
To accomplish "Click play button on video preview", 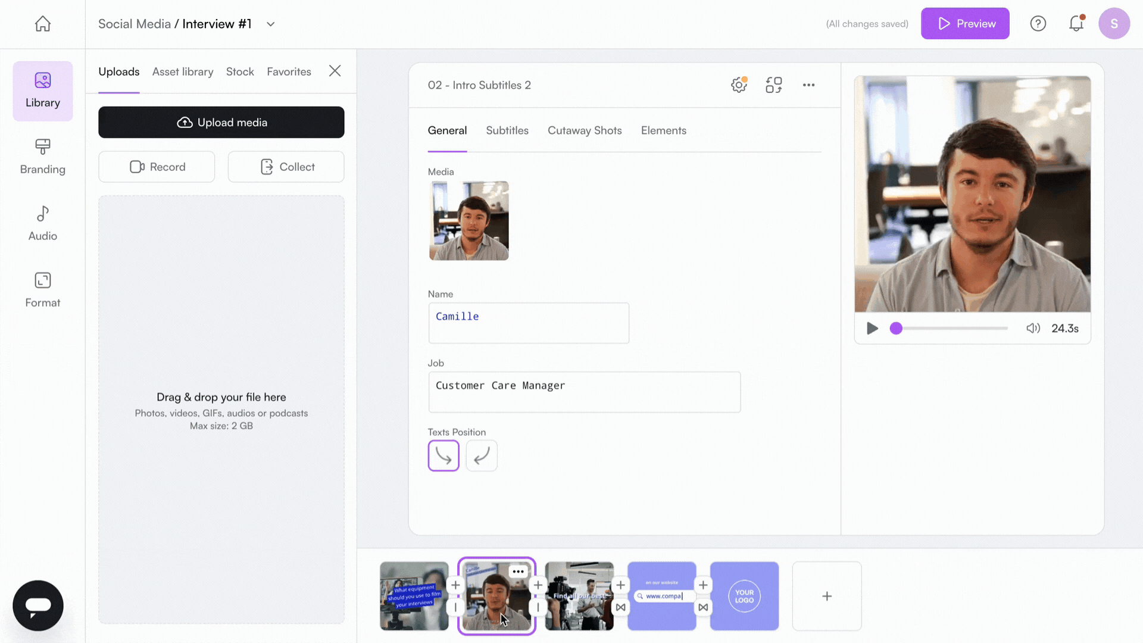I will coord(872,328).
